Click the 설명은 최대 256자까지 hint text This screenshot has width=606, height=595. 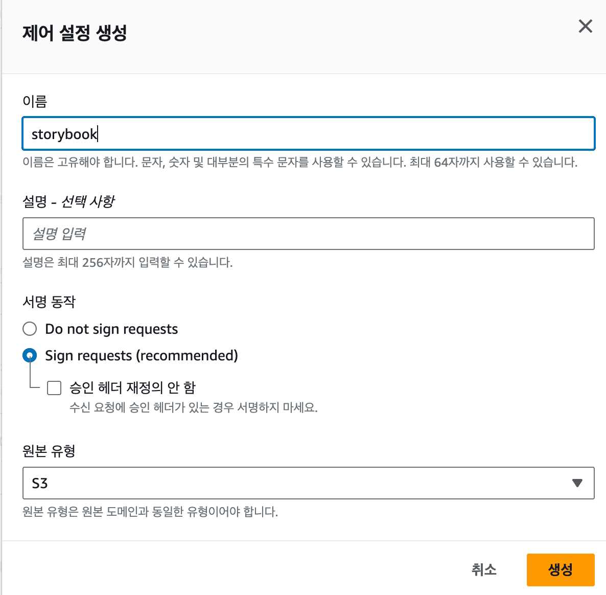coord(127,263)
